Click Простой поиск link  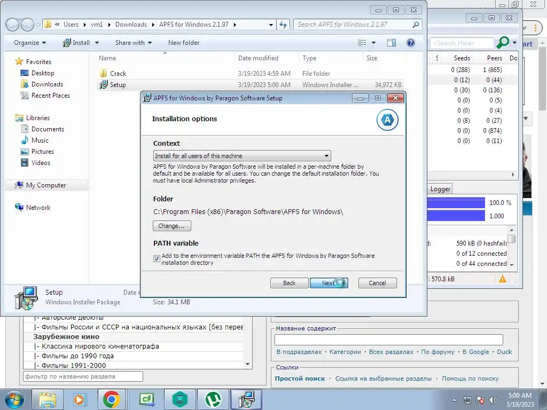tap(300, 379)
